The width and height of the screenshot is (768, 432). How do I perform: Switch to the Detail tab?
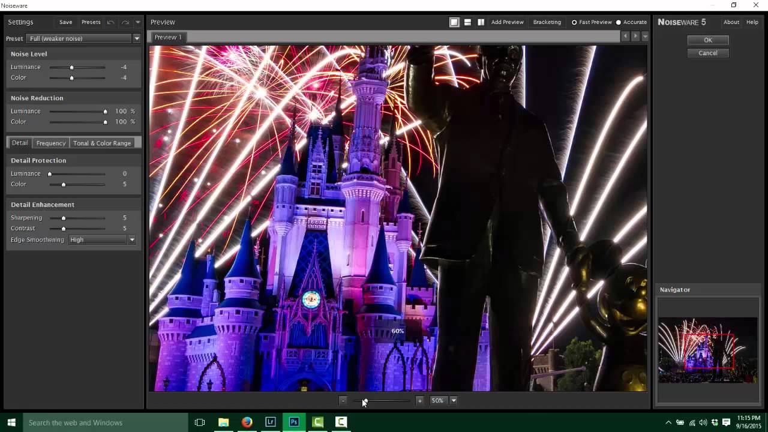(x=20, y=143)
